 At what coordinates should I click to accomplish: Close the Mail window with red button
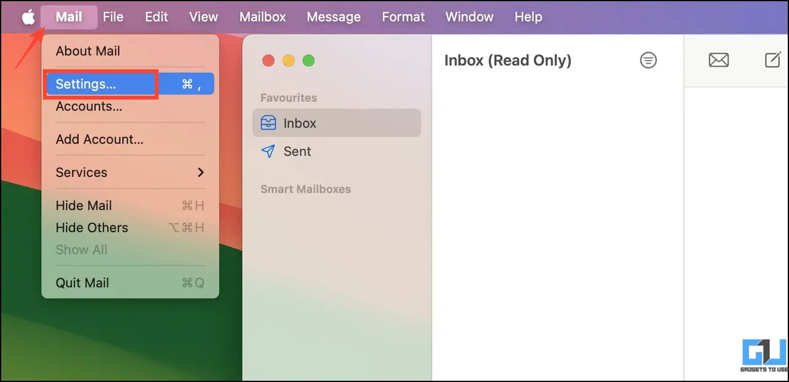point(269,60)
